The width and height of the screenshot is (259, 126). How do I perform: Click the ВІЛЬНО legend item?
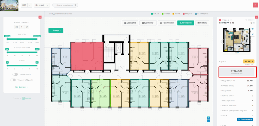[155, 14]
